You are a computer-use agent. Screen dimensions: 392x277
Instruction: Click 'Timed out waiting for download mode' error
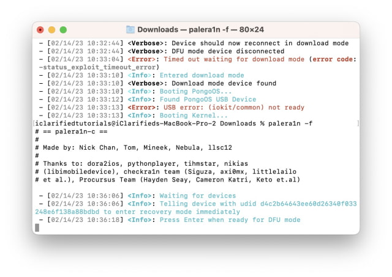coord(234,59)
